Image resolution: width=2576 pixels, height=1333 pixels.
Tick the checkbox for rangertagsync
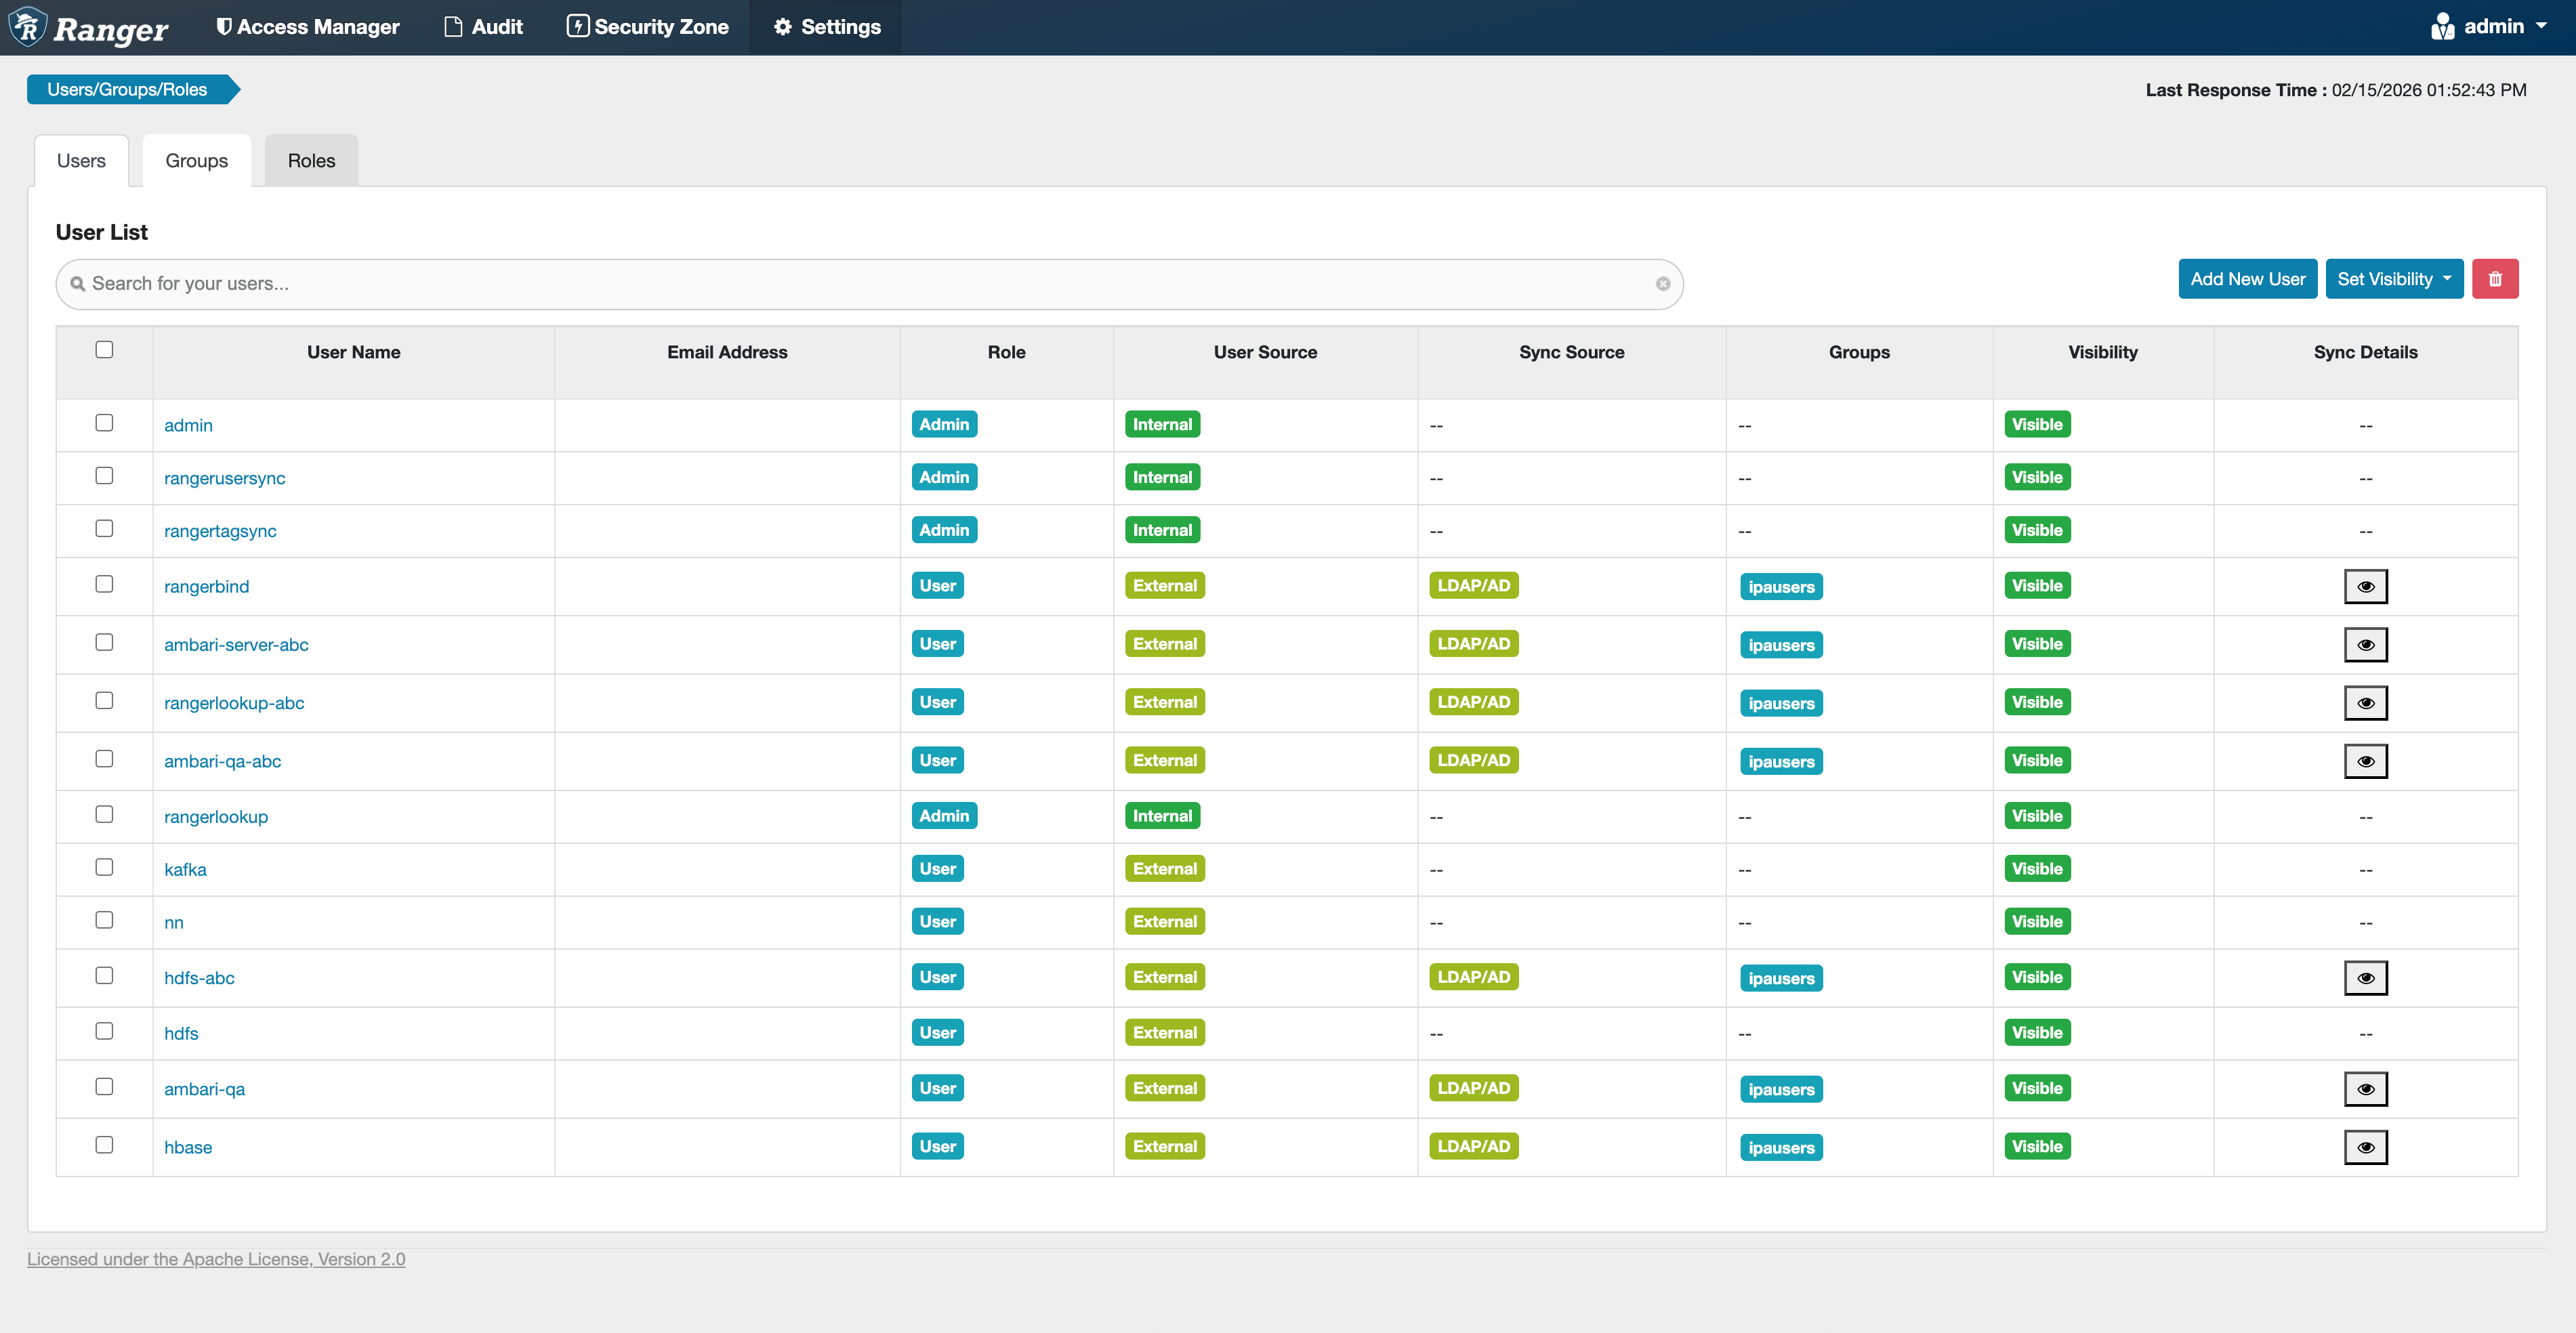[104, 528]
